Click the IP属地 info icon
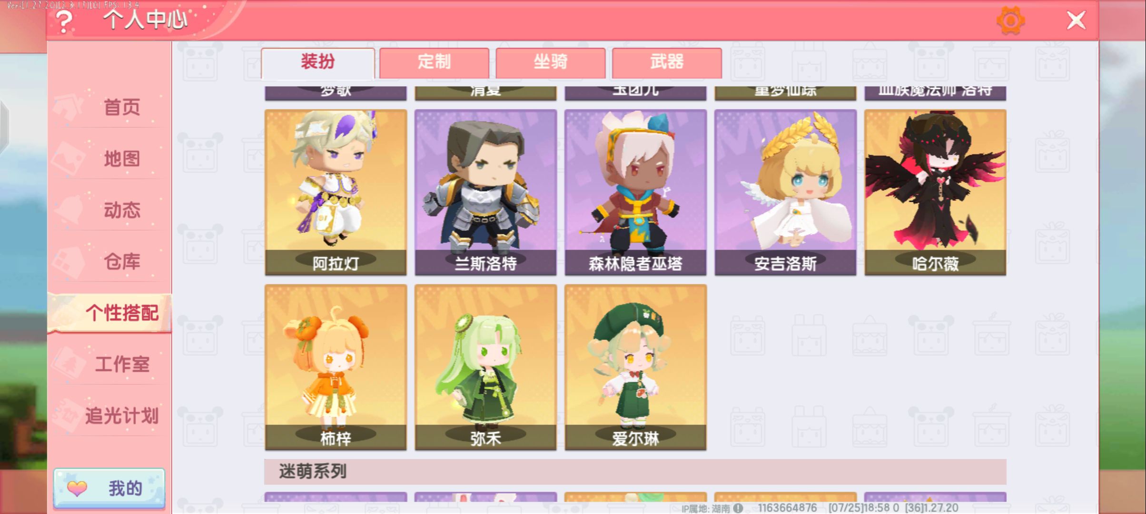Viewport: 1146px width, 514px height. pos(738,508)
